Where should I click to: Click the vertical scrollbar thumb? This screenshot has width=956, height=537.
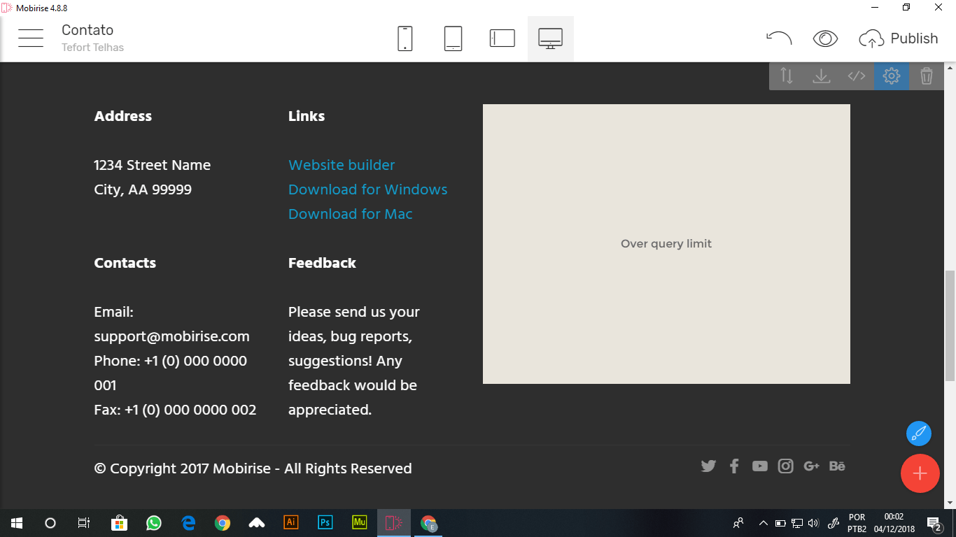[x=950, y=325]
